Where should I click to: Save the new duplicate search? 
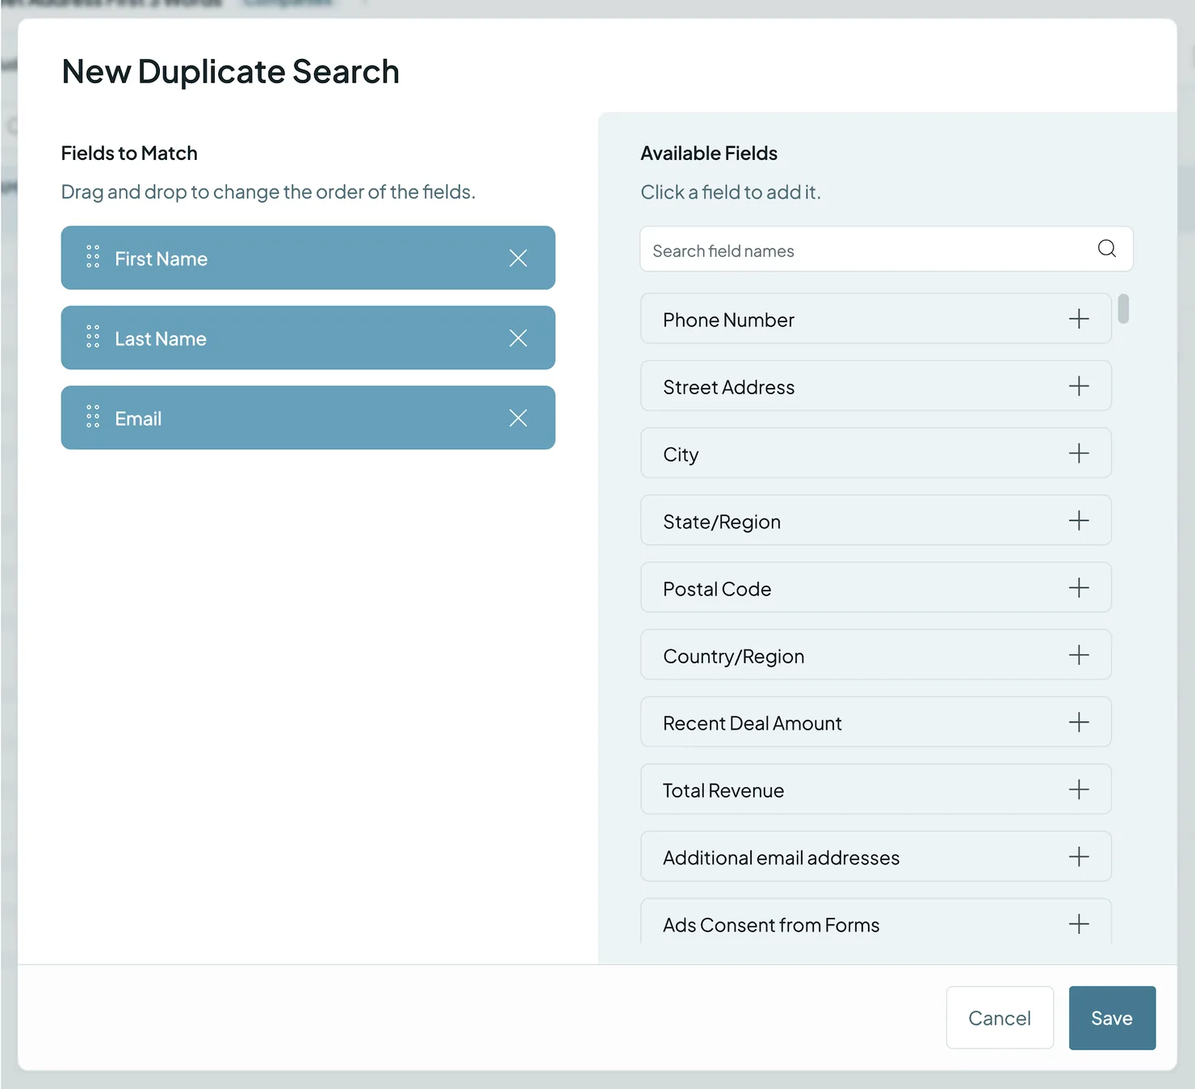1112,1018
